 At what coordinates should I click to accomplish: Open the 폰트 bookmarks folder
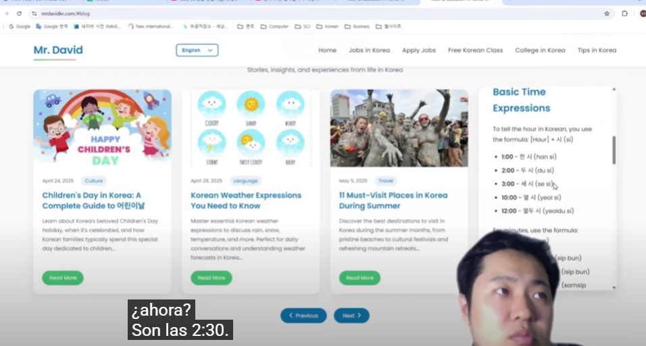tap(246, 26)
